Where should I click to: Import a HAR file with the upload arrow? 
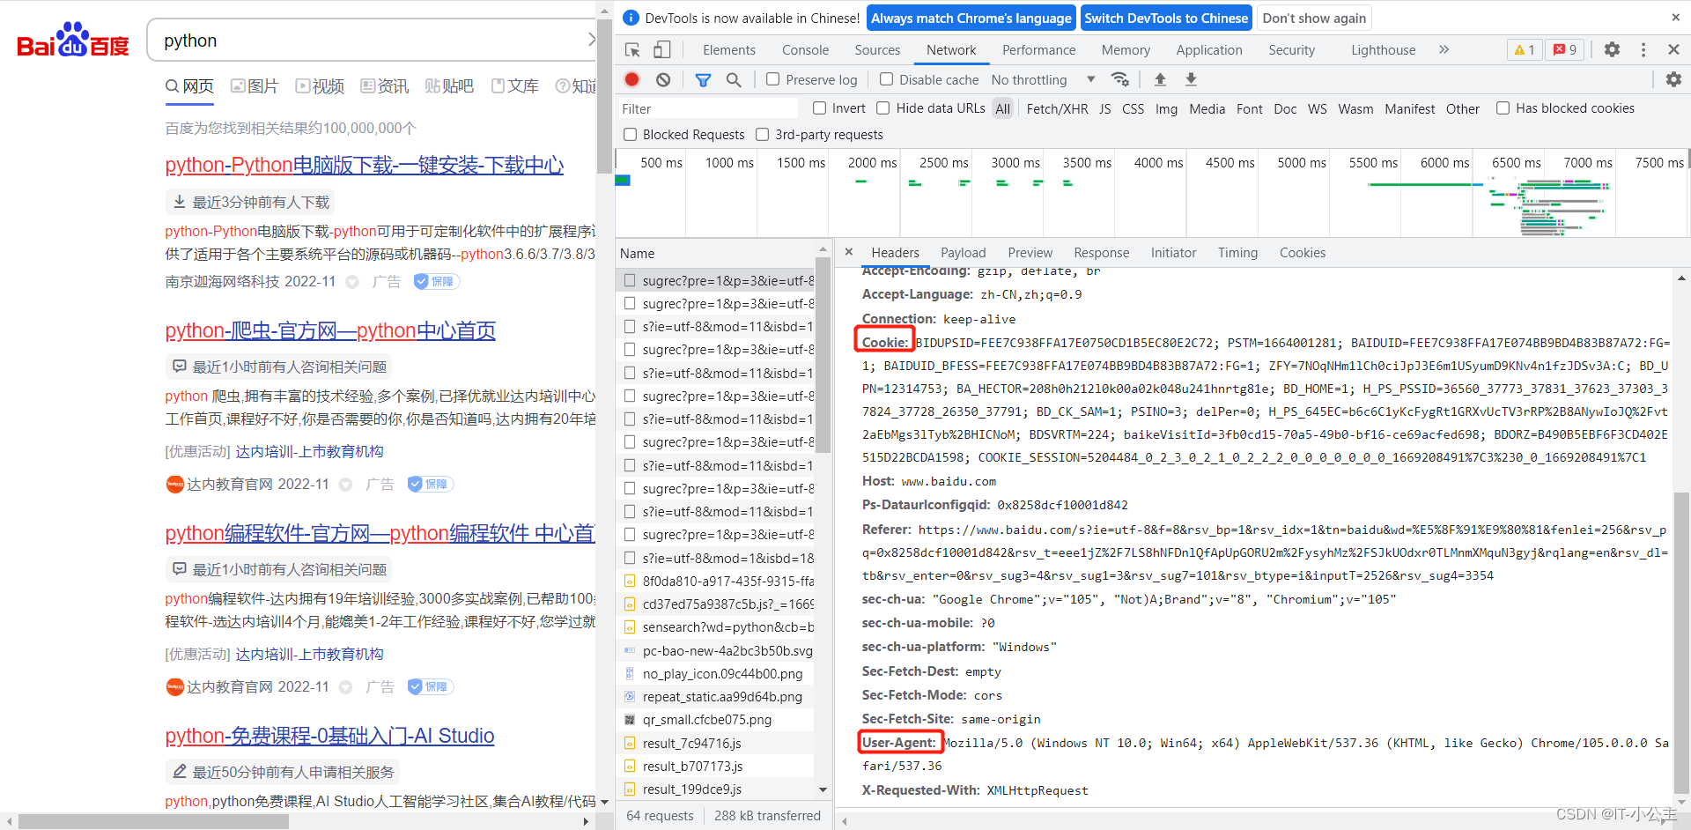click(1160, 79)
